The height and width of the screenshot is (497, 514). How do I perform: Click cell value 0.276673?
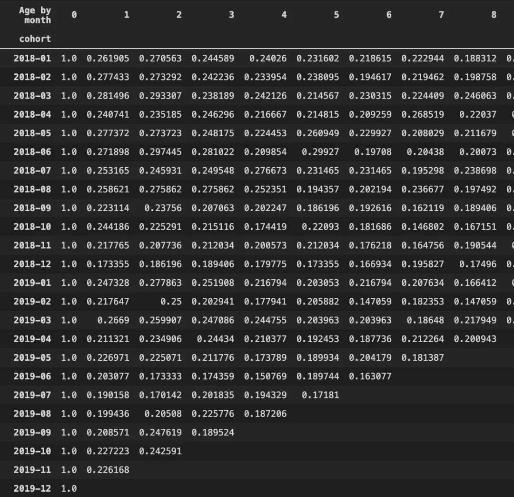(x=265, y=171)
